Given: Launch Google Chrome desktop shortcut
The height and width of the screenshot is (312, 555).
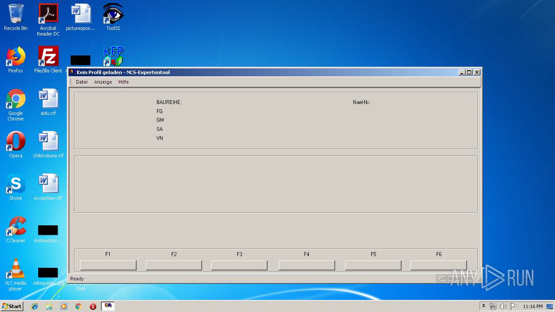Looking at the screenshot, I should tap(16, 105).
